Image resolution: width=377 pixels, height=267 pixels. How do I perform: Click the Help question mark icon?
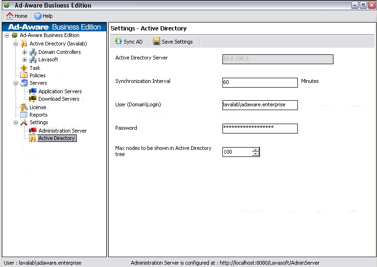point(38,16)
